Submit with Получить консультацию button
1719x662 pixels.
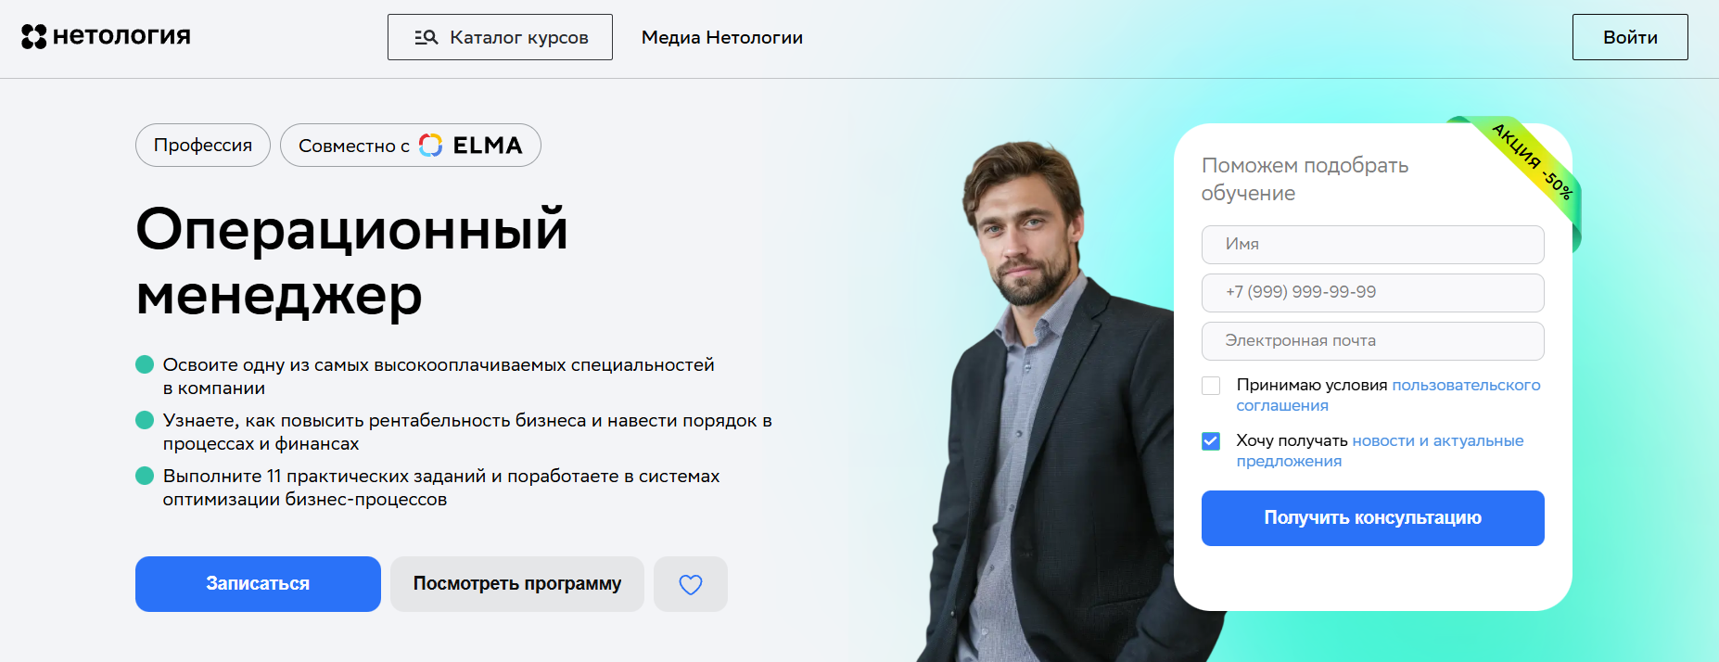click(x=1373, y=518)
